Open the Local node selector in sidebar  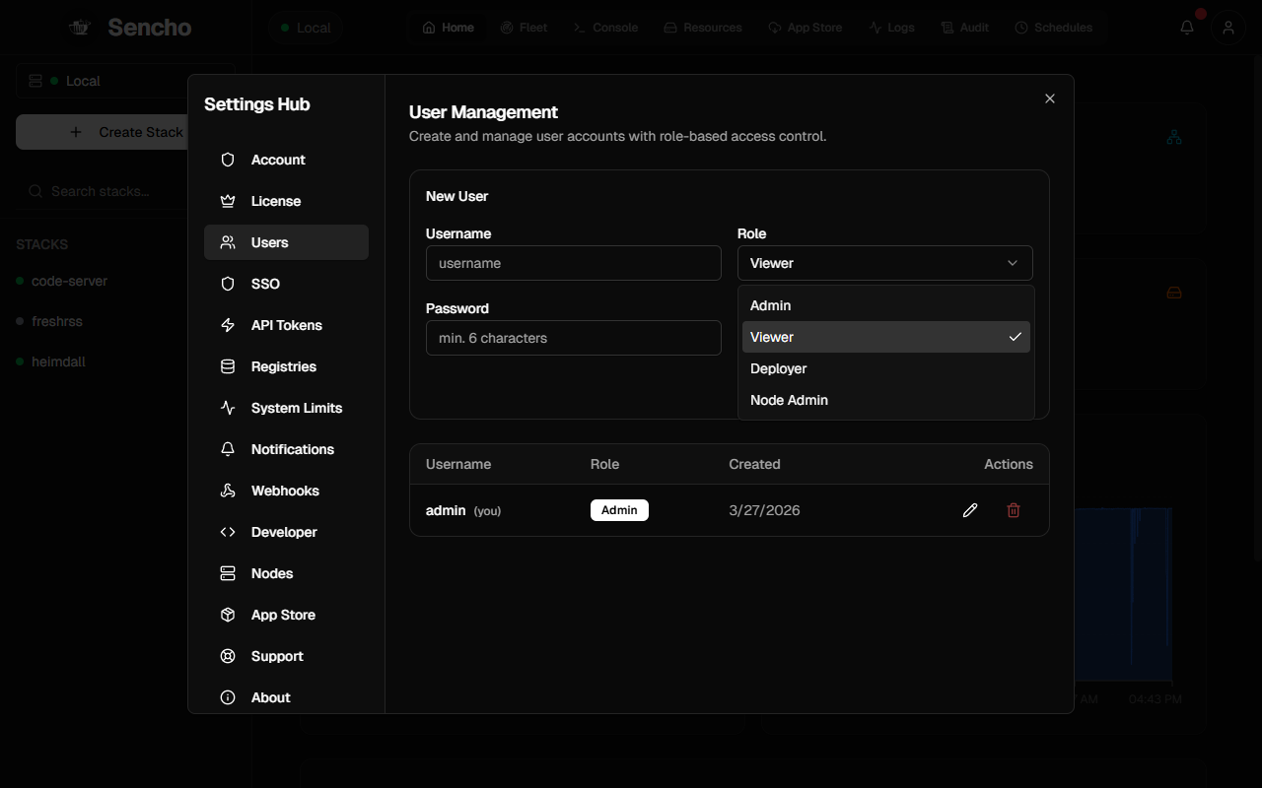pos(124,81)
